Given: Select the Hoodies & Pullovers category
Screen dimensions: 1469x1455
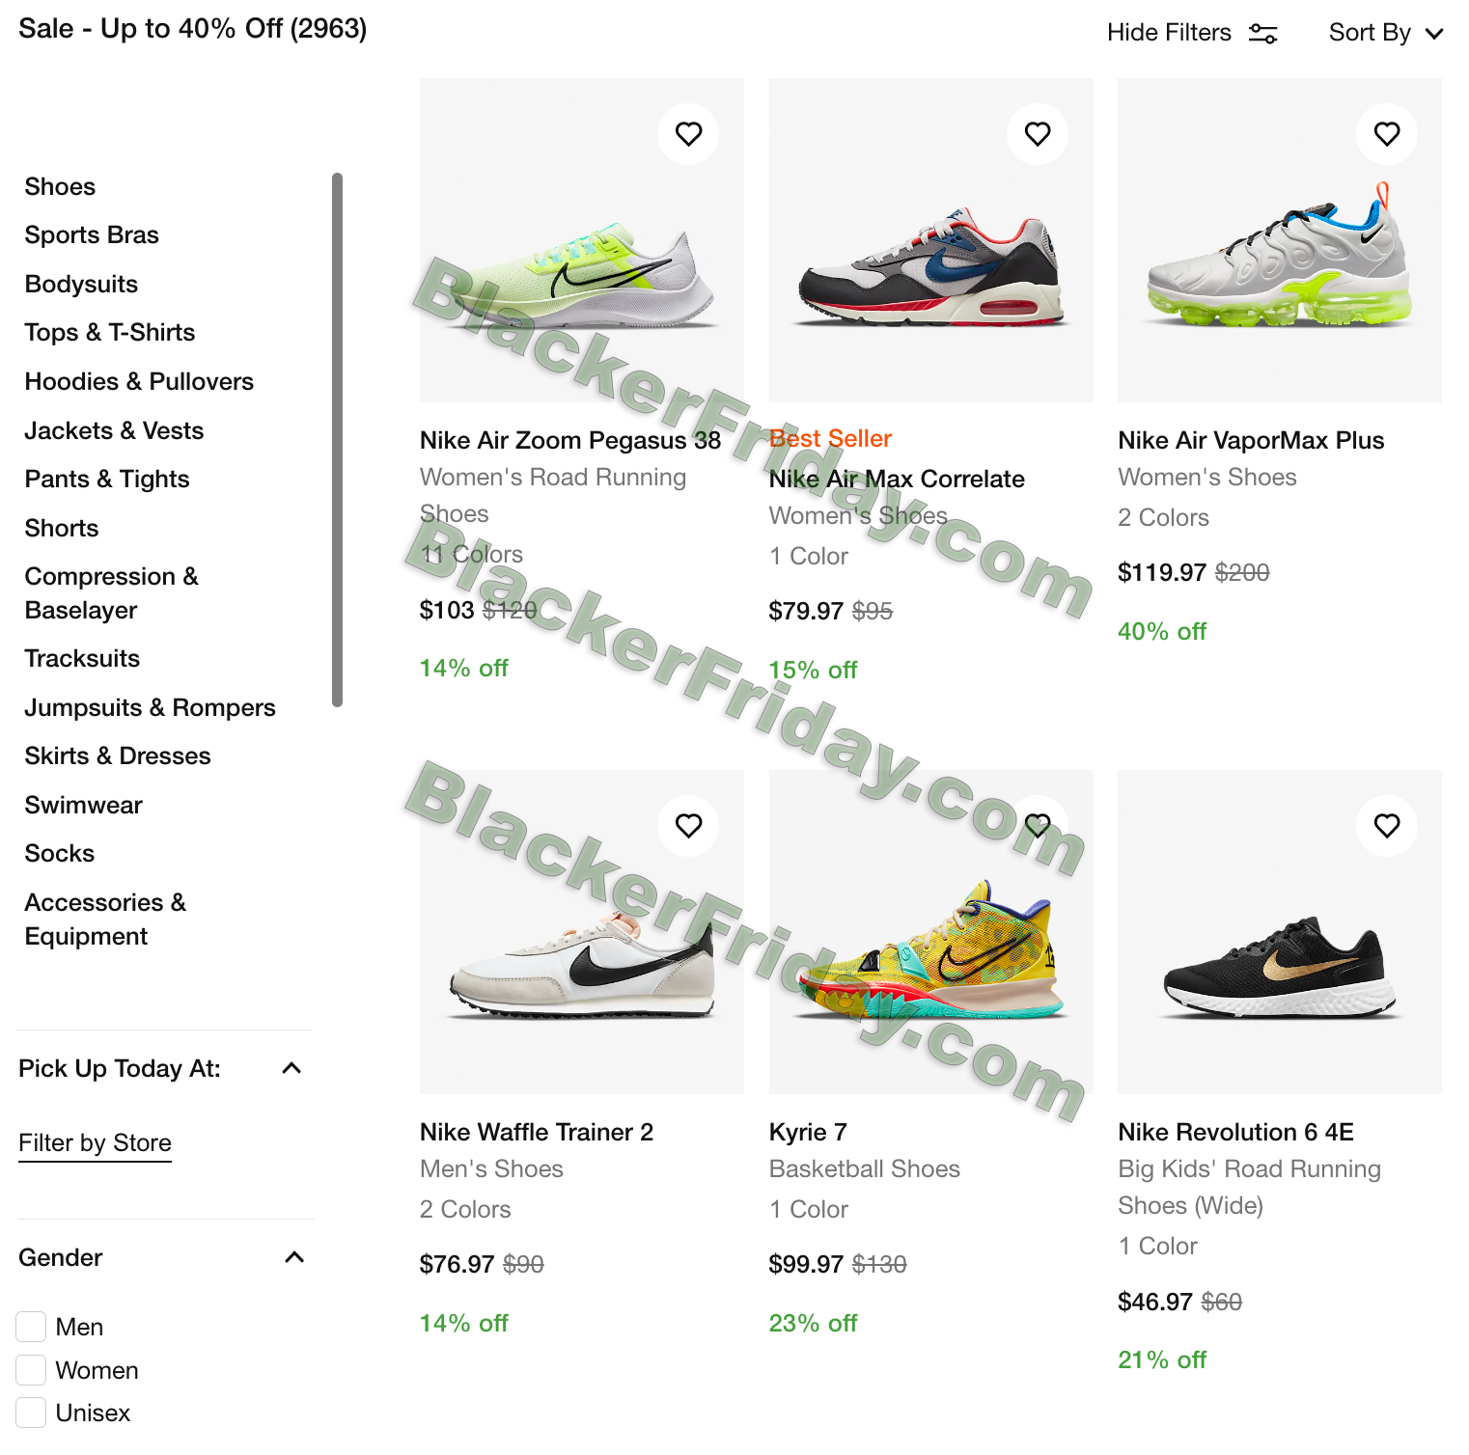Looking at the screenshot, I should [x=139, y=382].
